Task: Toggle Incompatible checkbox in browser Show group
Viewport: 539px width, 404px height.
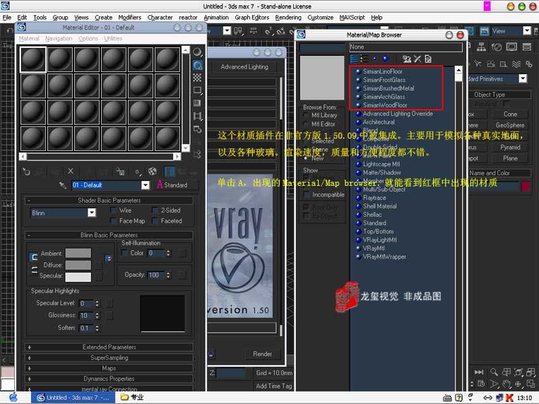Action: pyautogui.click(x=307, y=195)
